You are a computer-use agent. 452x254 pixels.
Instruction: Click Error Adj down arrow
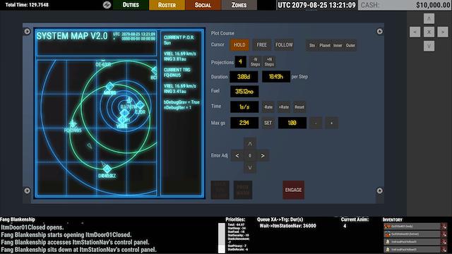tap(250, 168)
